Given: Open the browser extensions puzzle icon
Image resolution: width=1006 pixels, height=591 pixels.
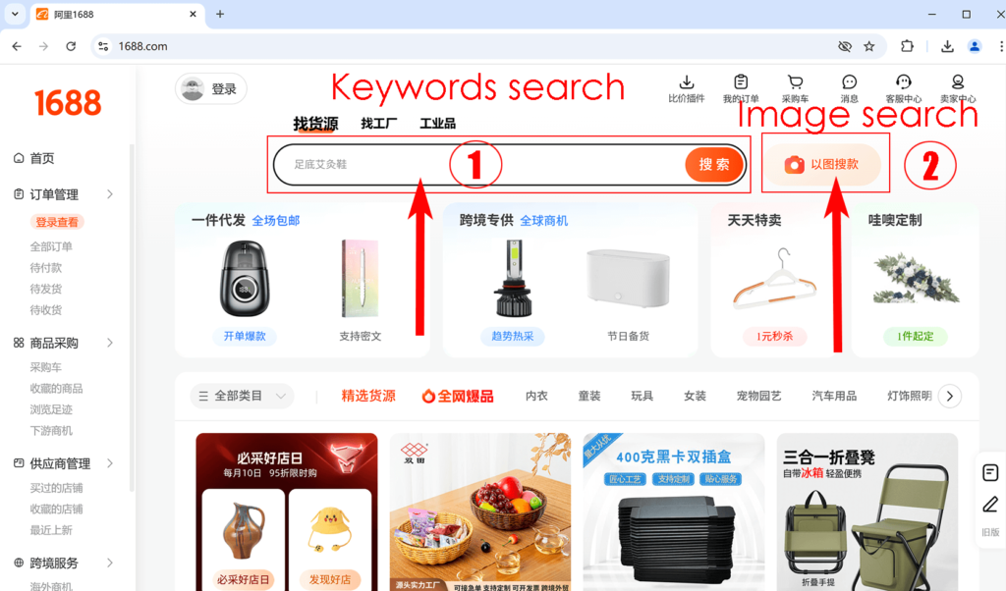Looking at the screenshot, I should click(907, 46).
